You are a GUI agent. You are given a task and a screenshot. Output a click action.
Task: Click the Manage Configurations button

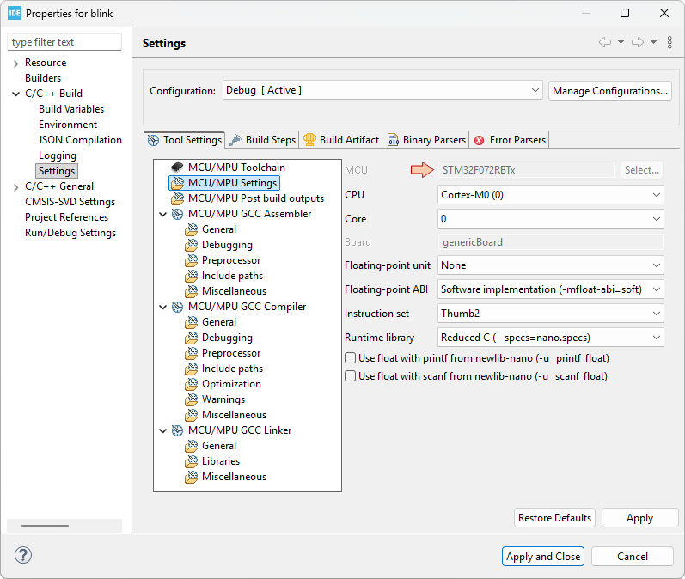[609, 91]
